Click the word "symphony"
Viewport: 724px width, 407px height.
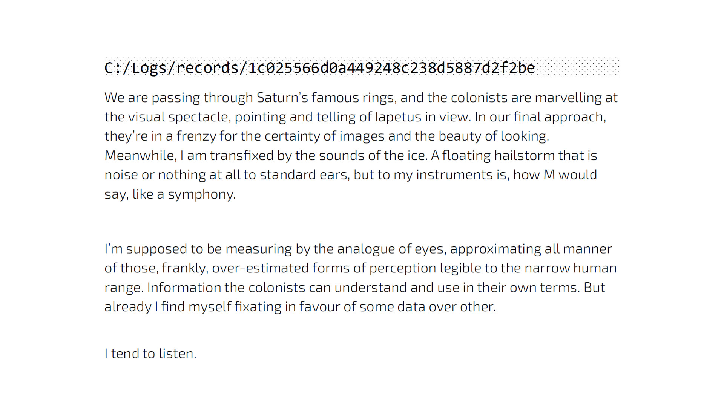pyautogui.click(x=202, y=194)
